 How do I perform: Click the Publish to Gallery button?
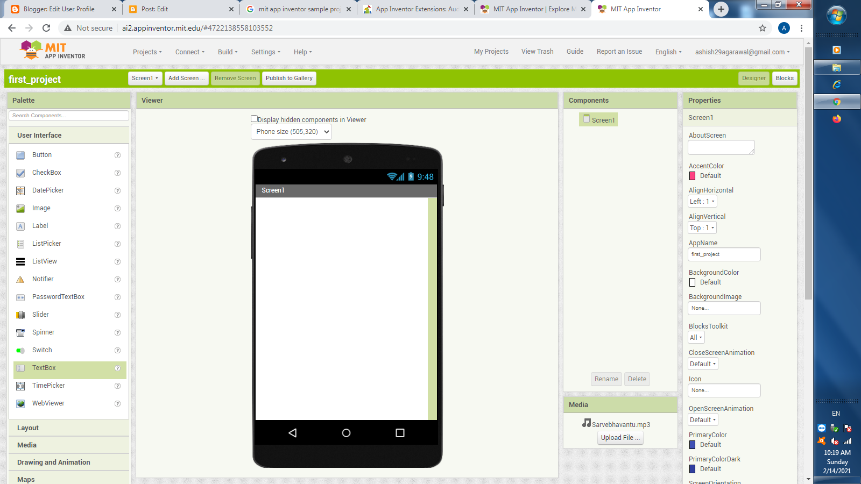[289, 78]
